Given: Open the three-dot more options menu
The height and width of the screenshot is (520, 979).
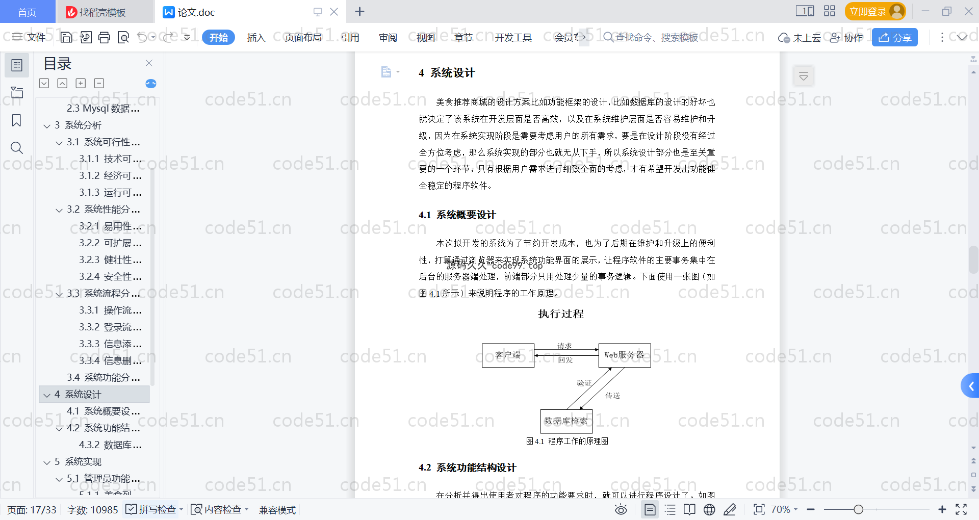Looking at the screenshot, I should tap(942, 37).
